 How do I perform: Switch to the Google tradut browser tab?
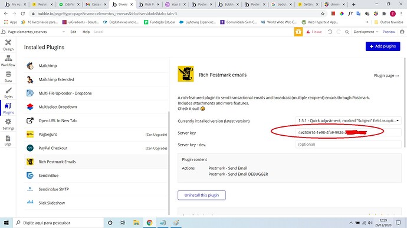[x=281, y=4]
